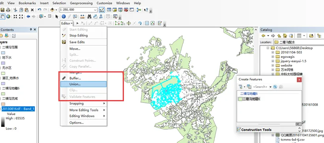The height and width of the screenshot is (143, 324).
Task: Select the website folder in Catalog tree
Action: (x=287, y=65)
